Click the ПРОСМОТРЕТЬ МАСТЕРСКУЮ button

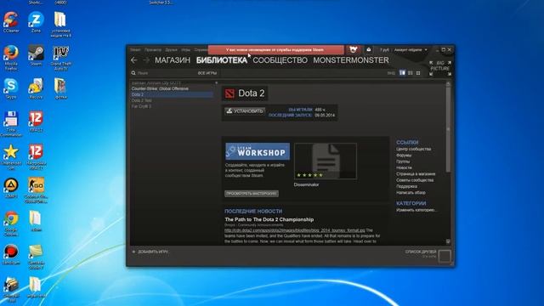252,194
